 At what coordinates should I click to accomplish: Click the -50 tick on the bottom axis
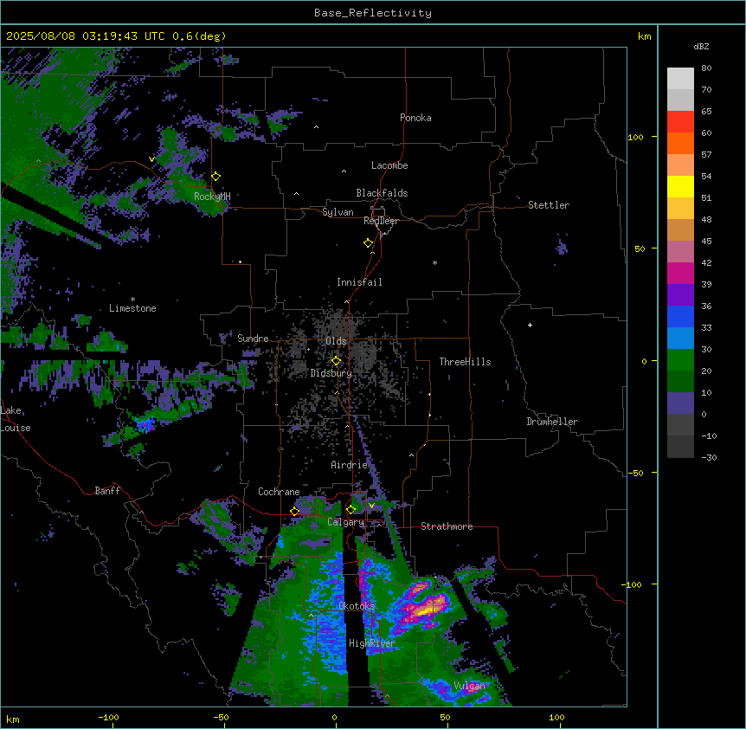(221, 717)
